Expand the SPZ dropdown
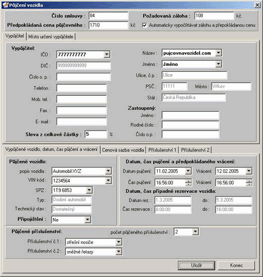 [x=89, y=190]
